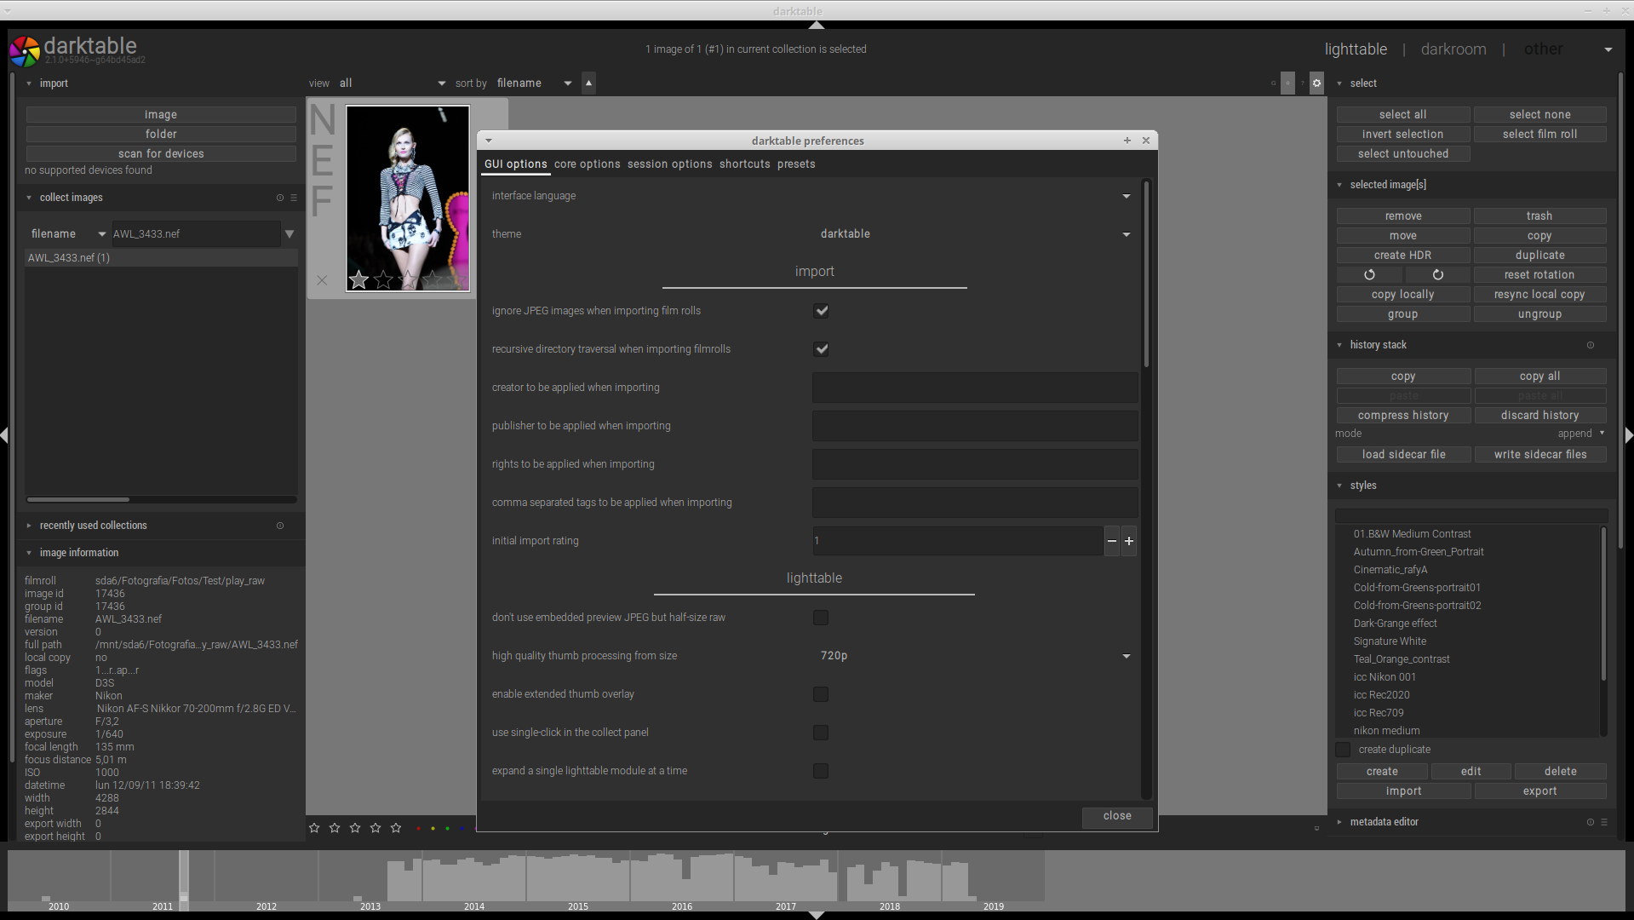Open collect images presets menu icon
The width and height of the screenshot is (1634, 920).
(x=294, y=198)
